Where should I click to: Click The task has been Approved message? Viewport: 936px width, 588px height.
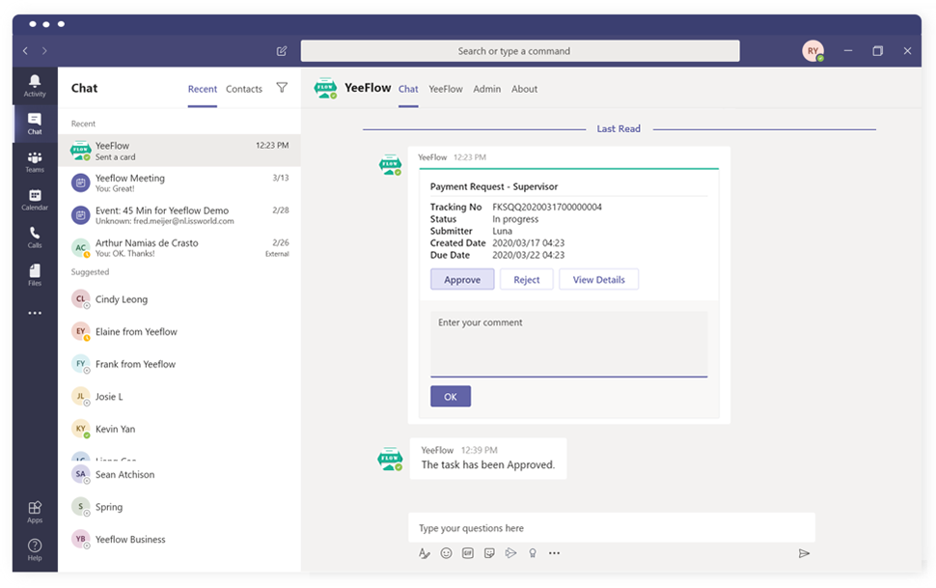point(487,465)
